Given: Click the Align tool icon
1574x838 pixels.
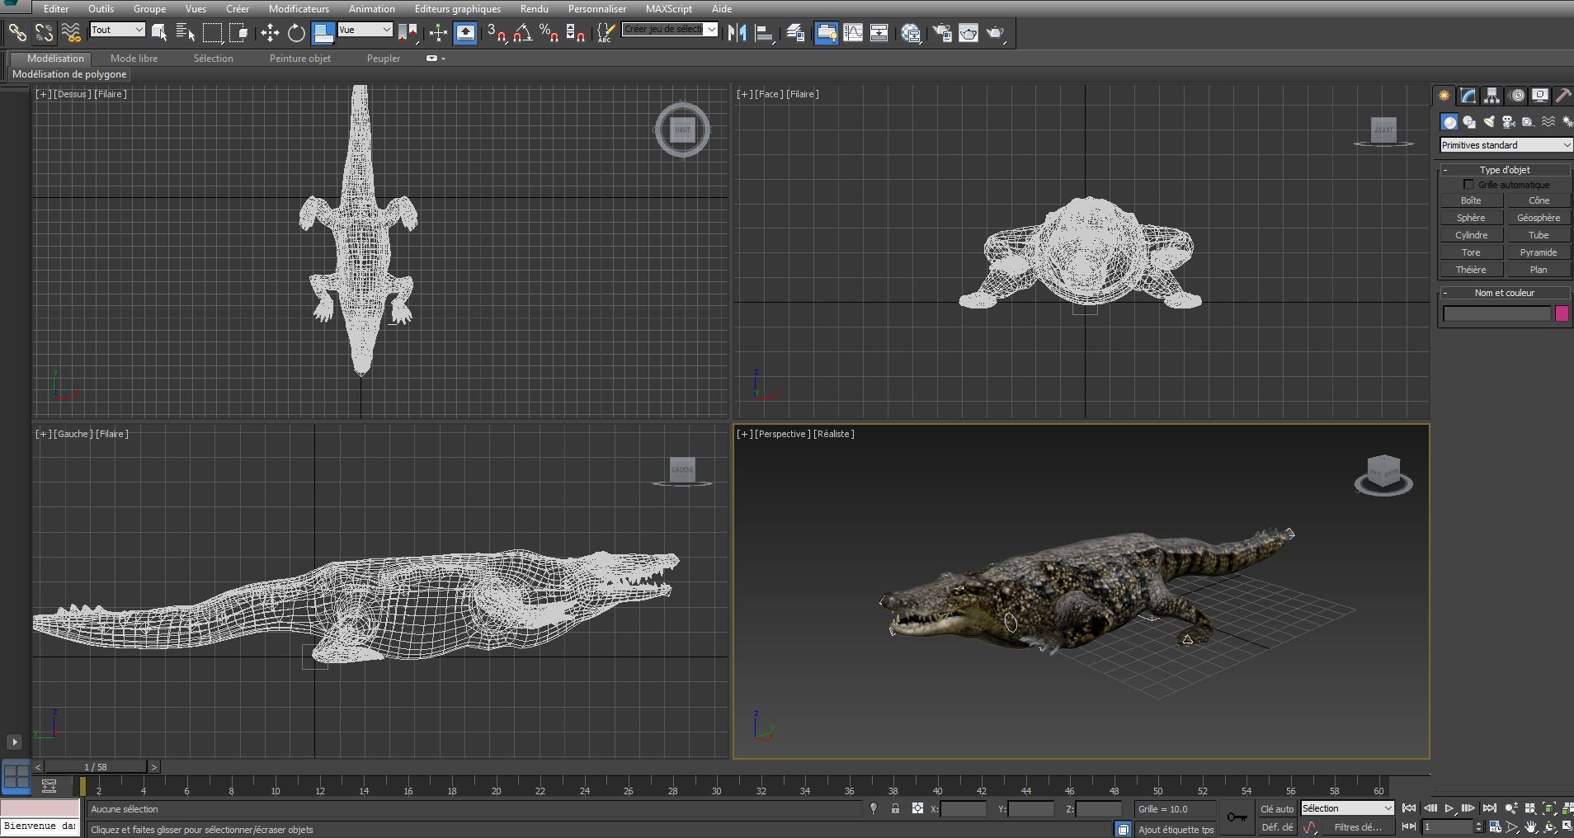Looking at the screenshot, I should click(765, 33).
